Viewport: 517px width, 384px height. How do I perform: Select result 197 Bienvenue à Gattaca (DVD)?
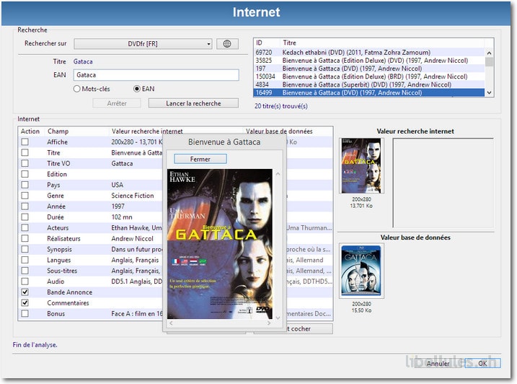pos(369,69)
